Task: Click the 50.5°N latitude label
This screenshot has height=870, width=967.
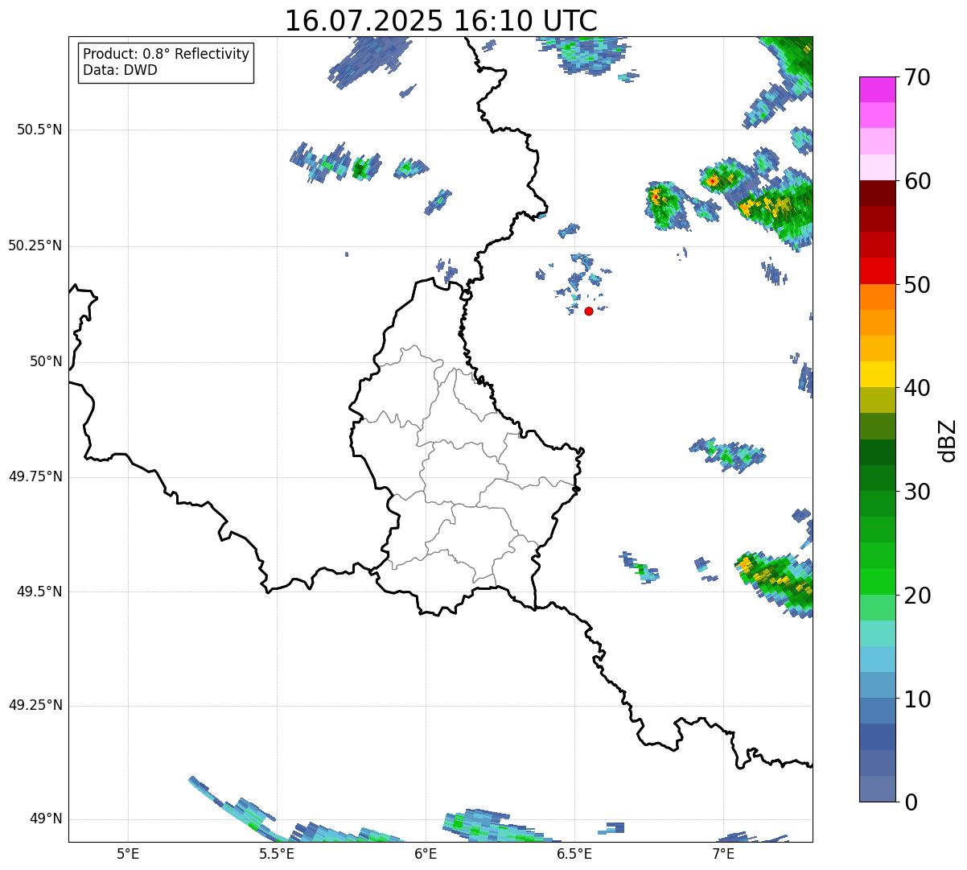Action: 39,130
